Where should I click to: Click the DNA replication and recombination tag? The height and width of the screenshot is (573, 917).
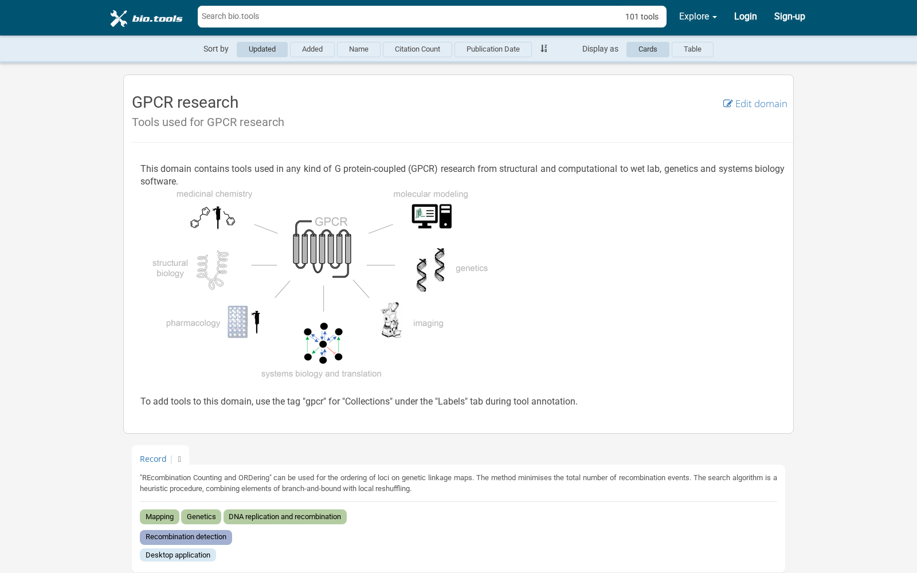285,517
